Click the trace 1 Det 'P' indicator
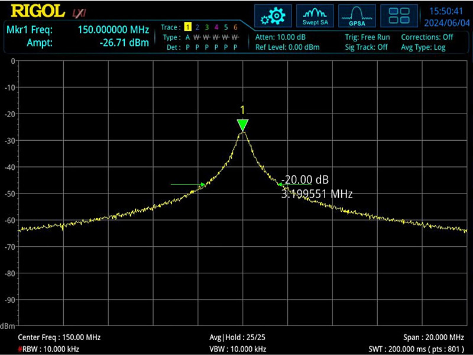 click(187, 47)
